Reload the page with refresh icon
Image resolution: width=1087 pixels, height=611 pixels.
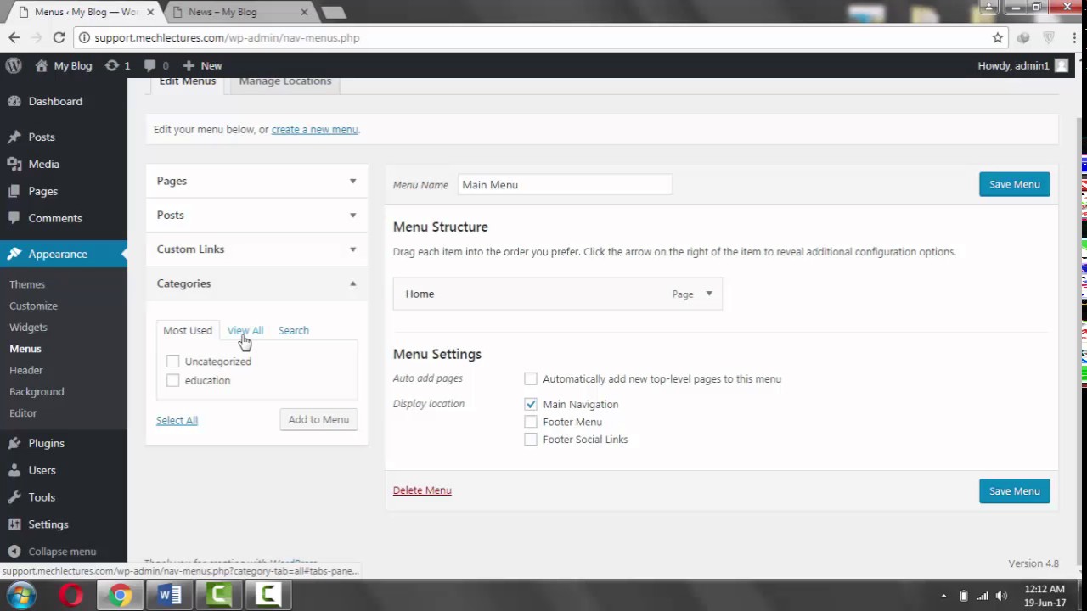(x=59, y=37)
